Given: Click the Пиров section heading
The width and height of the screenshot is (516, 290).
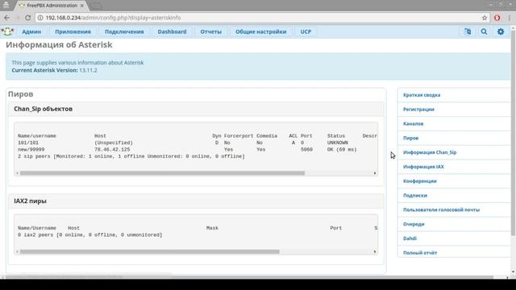Looking at the screenshot, I should coord(20,94).
